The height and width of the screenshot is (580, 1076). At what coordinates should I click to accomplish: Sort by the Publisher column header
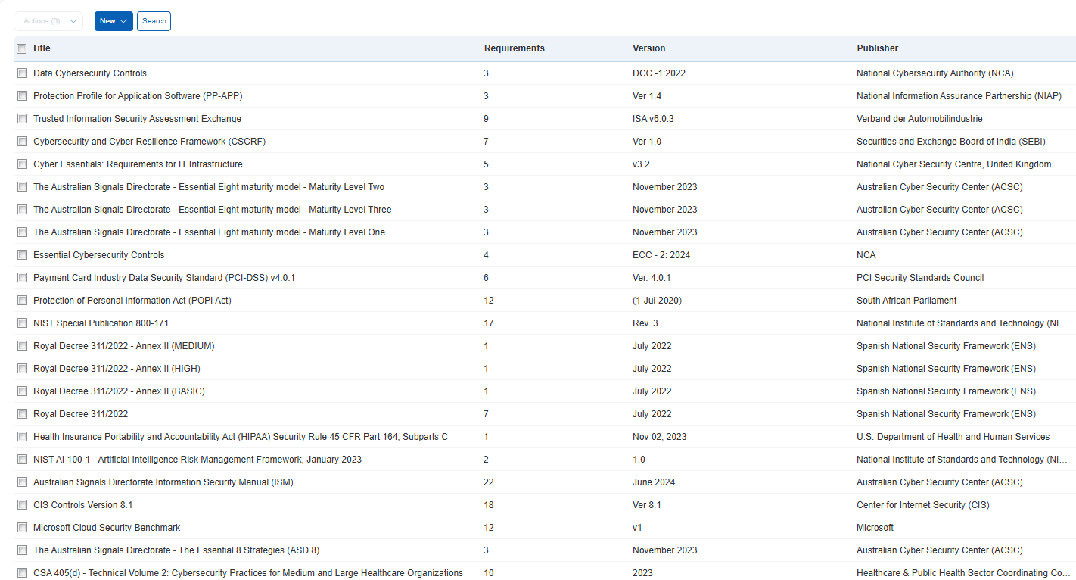[x=878, y=48]
